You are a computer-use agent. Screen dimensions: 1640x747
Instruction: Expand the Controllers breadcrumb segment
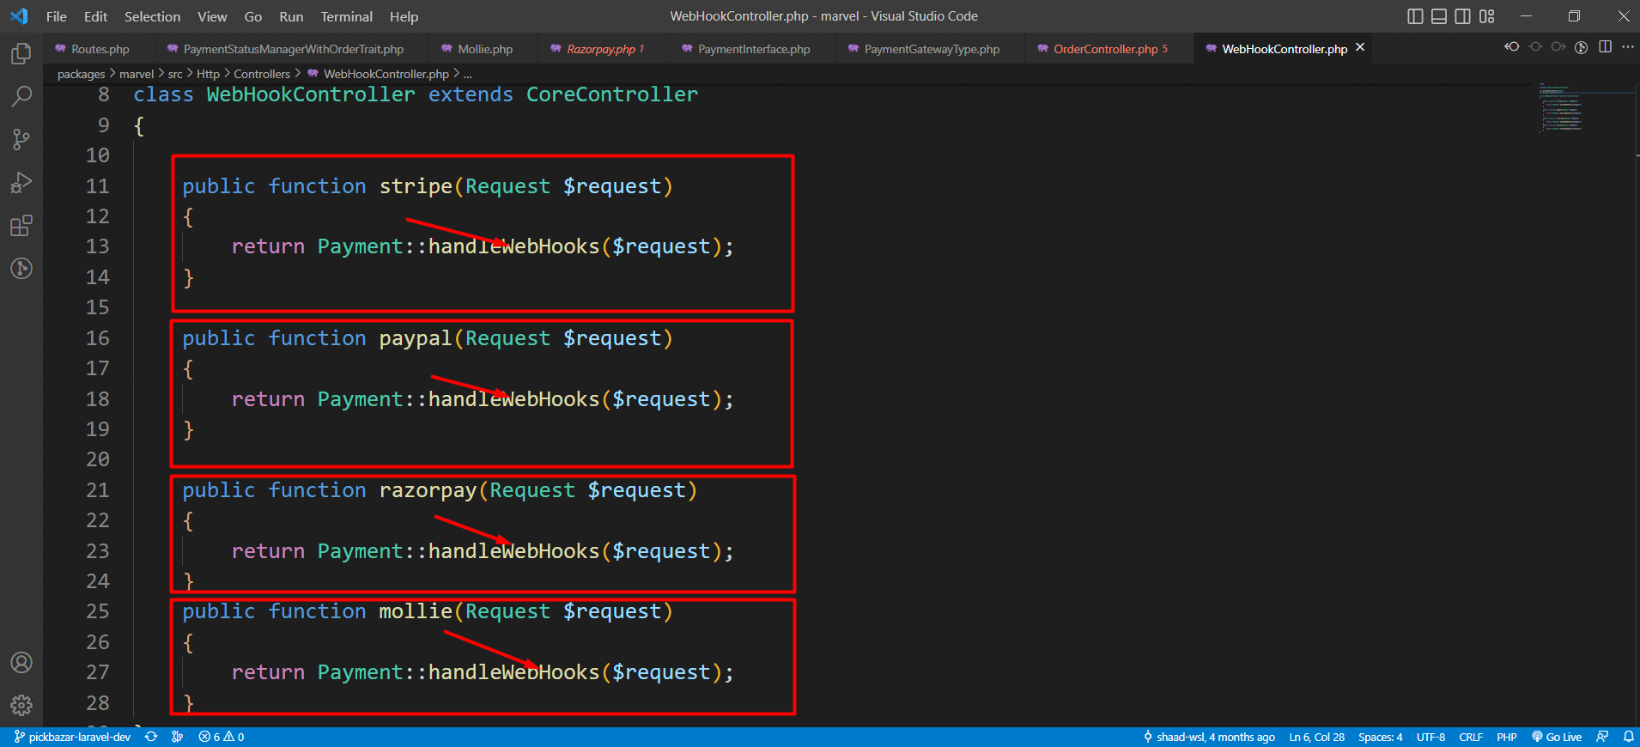click(x=262, y=74)
